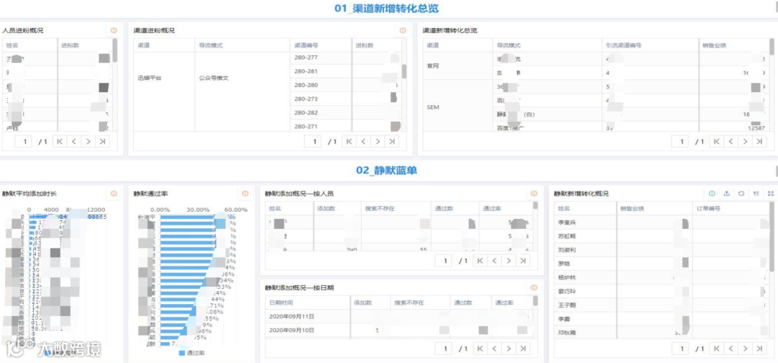Go to last page in 静默新增转化概况 table
The image size is (778, 363).
pos(759,349)
